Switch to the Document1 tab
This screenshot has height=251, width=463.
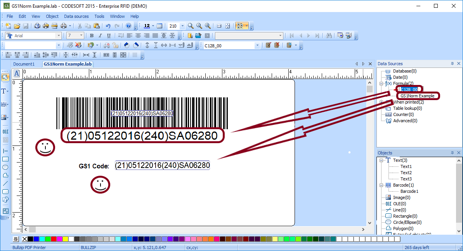[x=24, y=64]
